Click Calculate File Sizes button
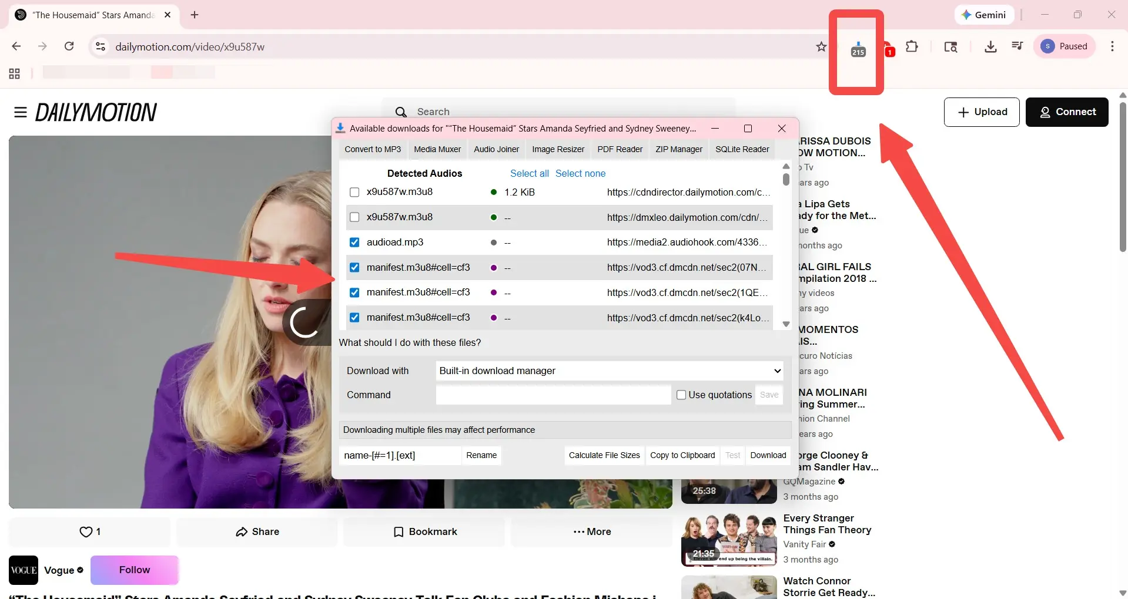This screenshot has height=599, width=1128. point(604,455)
